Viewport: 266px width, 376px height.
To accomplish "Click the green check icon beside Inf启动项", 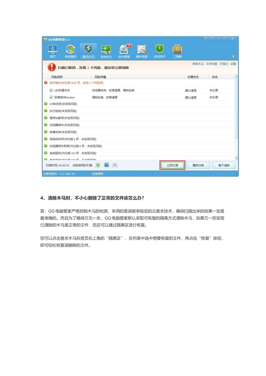I will (46, 104).
